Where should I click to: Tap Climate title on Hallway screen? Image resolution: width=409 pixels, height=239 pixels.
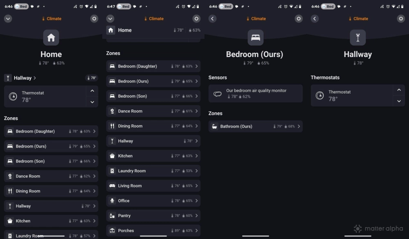point(359,18)
